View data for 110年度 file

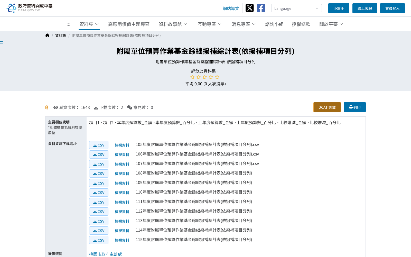(122, 193)
